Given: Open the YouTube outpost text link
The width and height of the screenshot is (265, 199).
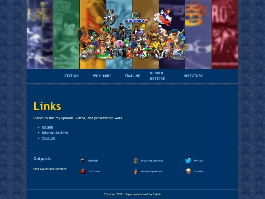Looking at the screenshot, I should click(94, 171).
